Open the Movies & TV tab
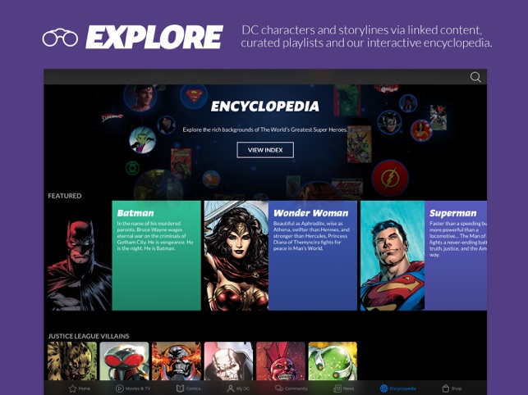528x395 pixels. coord(133,388)
